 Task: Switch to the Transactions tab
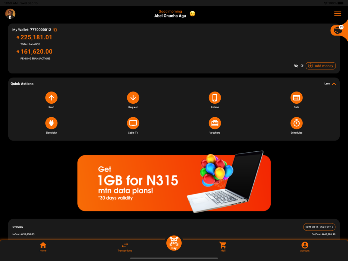[125, 247]
